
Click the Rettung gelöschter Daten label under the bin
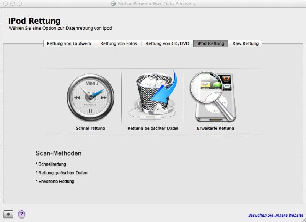pyautogui.click(x=153, y=128)
